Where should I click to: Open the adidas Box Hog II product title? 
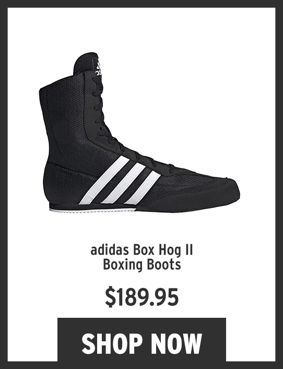click(x=141, y=258)
